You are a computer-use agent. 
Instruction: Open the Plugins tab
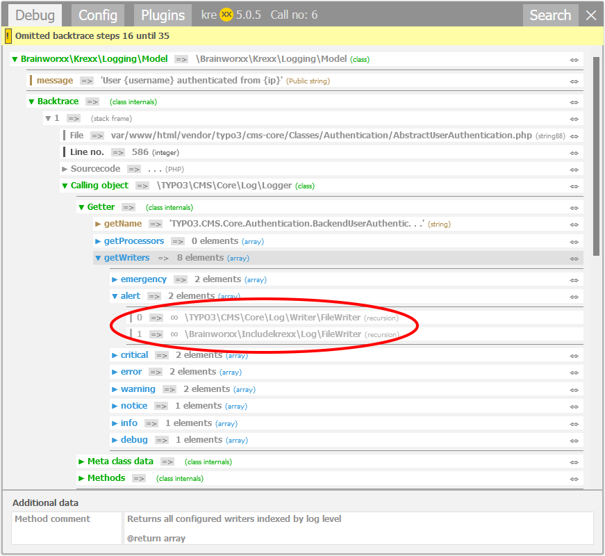pos(163,15)
